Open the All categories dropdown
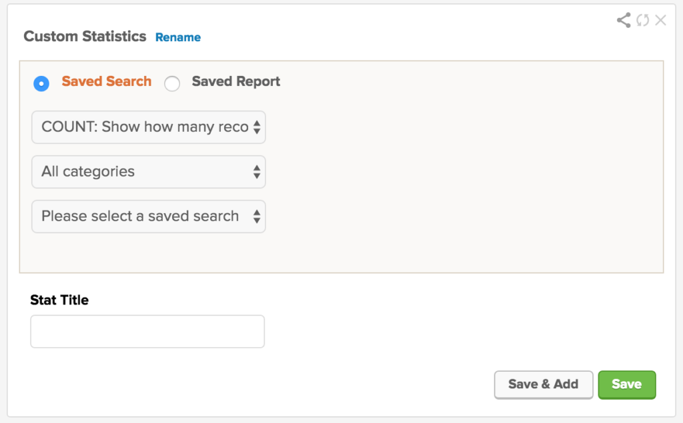Screen dimensions: 683x423 pyautogui.click(x=149, y=172)
